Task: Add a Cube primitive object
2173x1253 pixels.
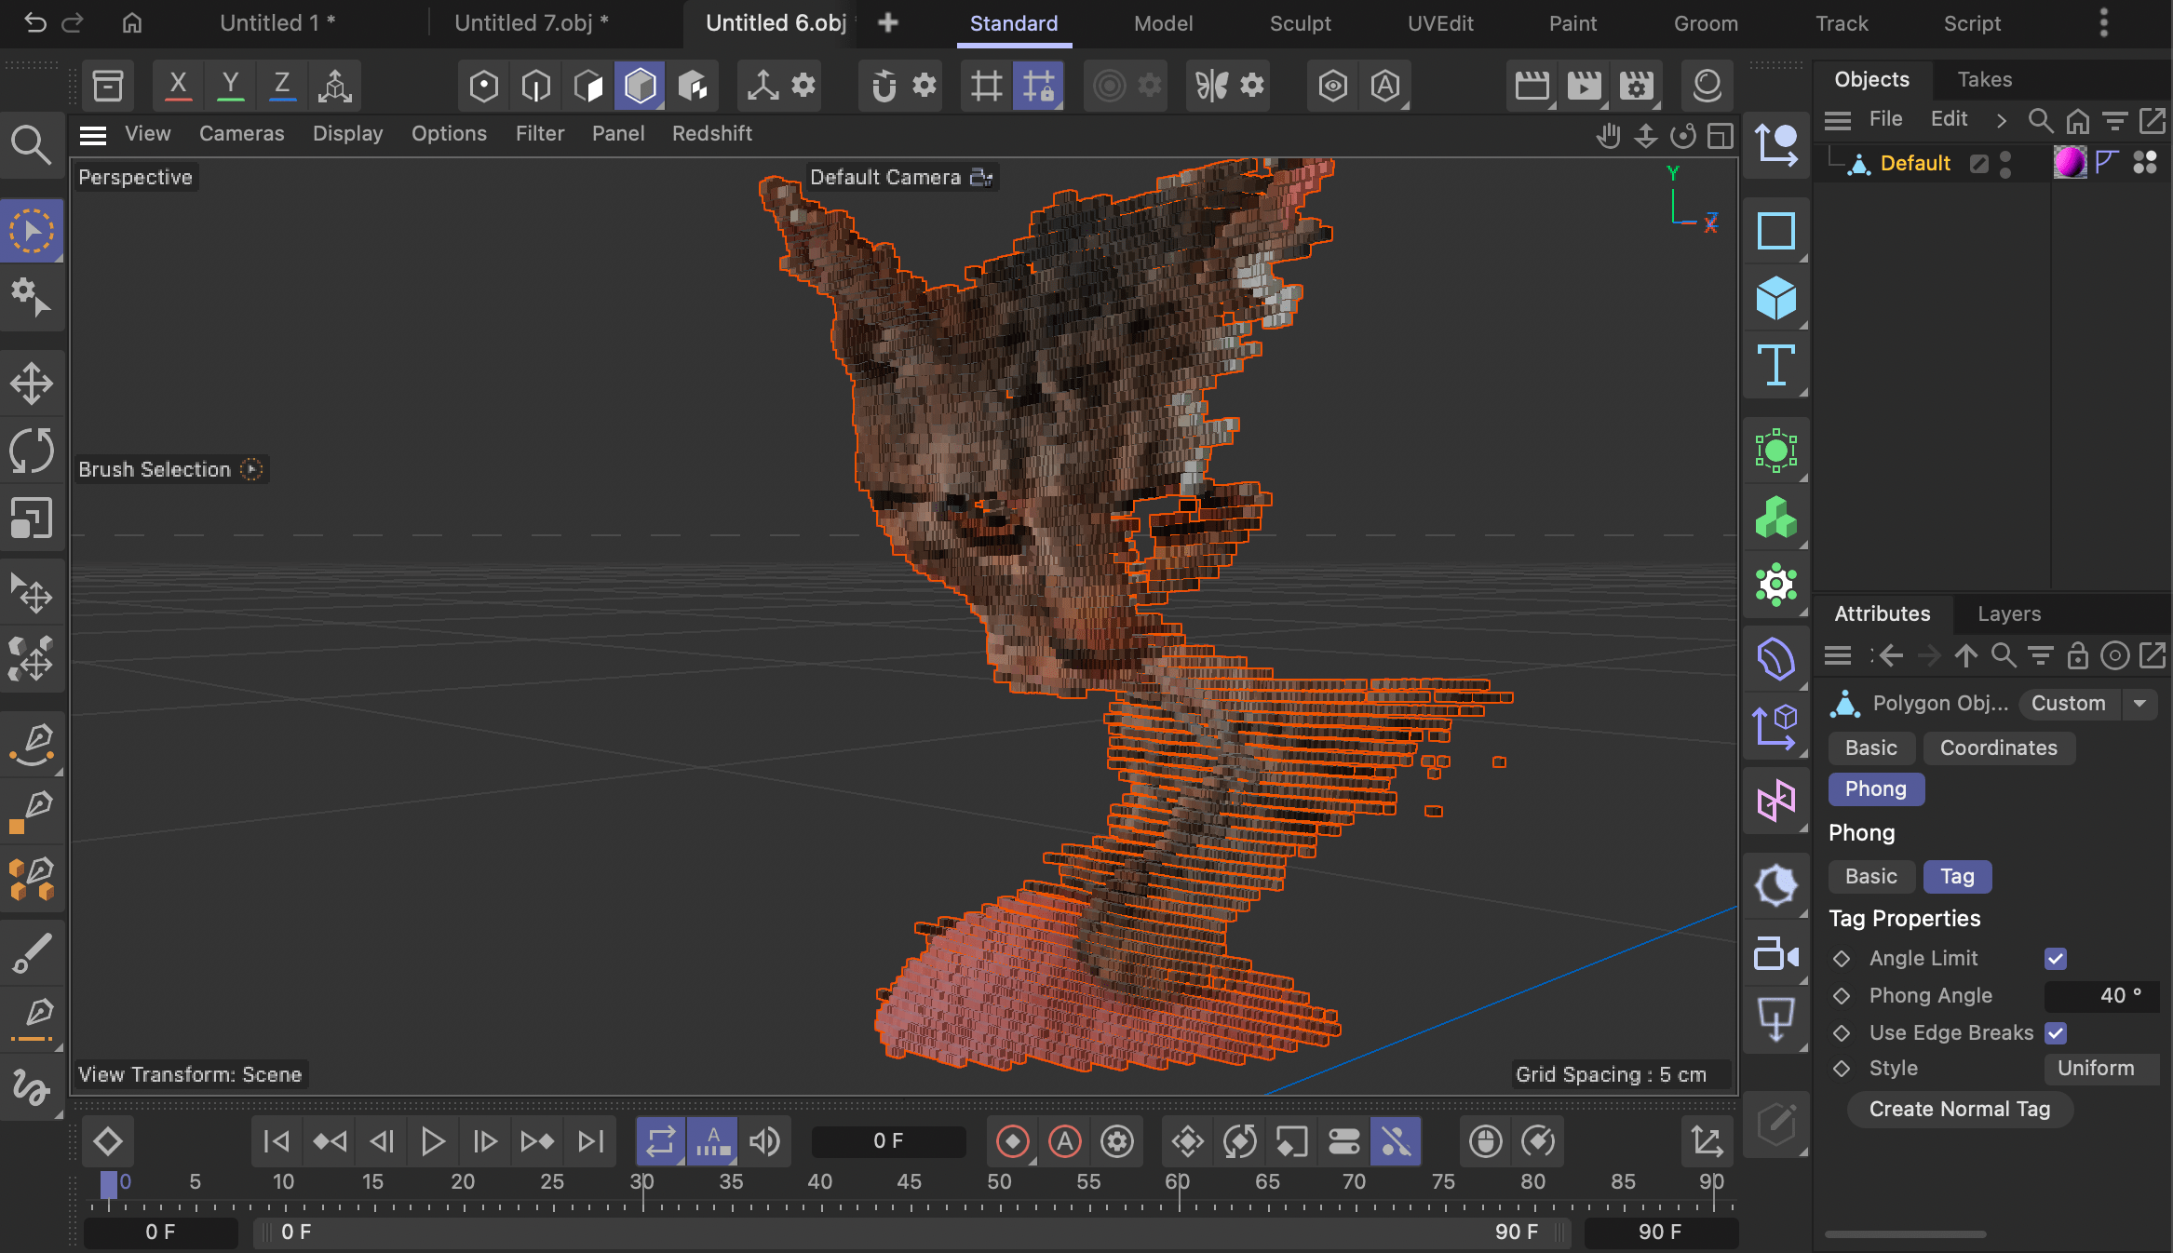Action: (x=1775, y=299)
